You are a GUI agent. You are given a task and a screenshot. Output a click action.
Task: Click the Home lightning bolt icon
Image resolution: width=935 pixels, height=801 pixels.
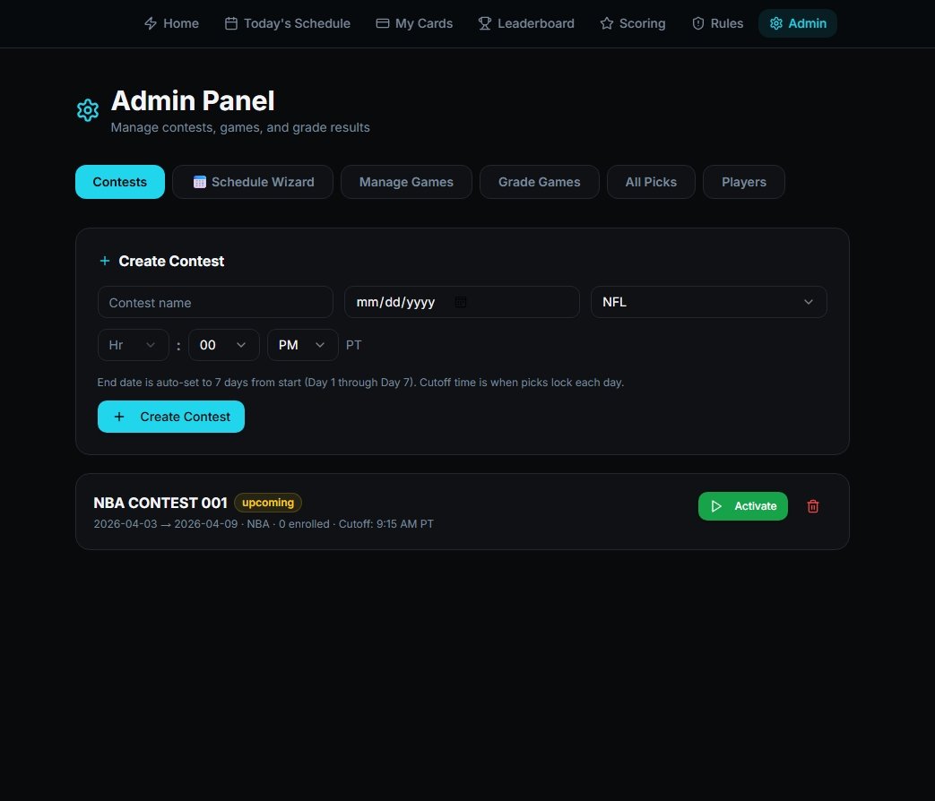[151, 23]
